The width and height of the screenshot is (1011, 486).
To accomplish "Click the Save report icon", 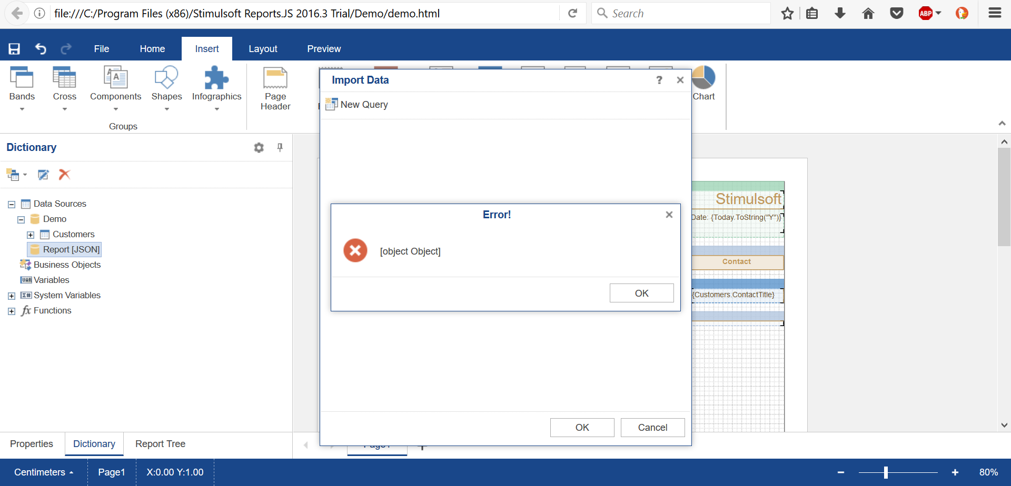I will pos(14,49).
